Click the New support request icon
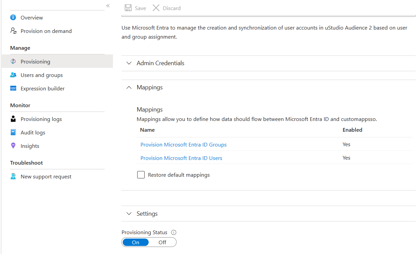The height and width of the screenshot is (254, 416). [13, 176]
